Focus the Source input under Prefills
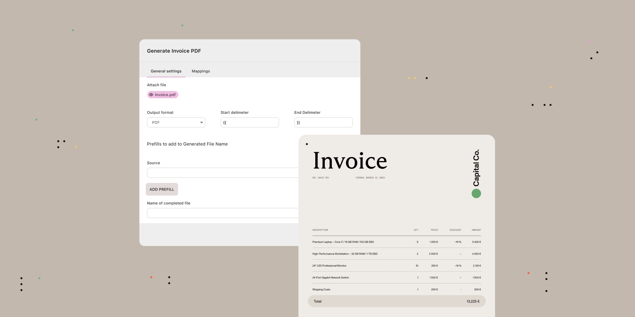The width and height of the screenshot is (635, 317). tap(222, 172)
